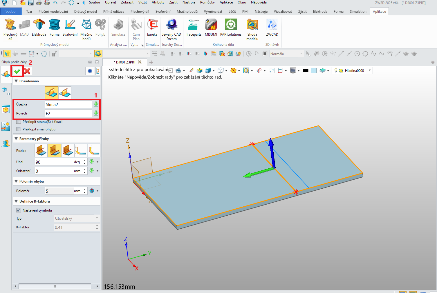The image size is (437, 293).
Task: Open the Typ Uživatelský dropdown
Action: coord(77,218)
